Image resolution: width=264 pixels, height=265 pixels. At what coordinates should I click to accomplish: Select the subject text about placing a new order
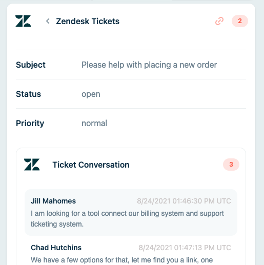(x=149, y=65)
